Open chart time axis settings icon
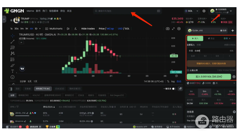Screen dimensions: 239x134 click(x=177, y=76)
